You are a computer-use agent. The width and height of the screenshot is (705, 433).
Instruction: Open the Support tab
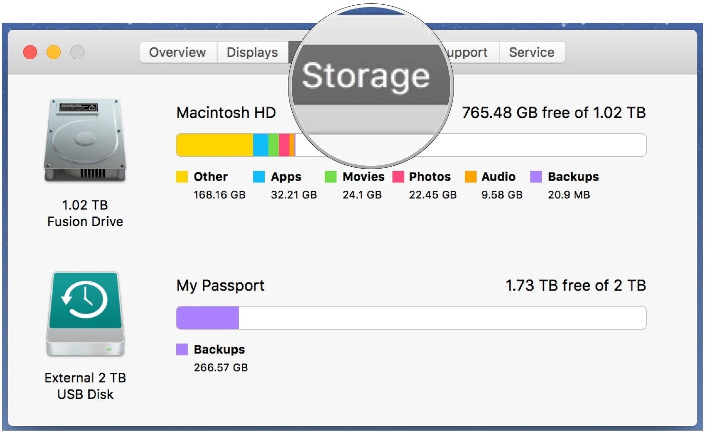click(x=468, y=52)
